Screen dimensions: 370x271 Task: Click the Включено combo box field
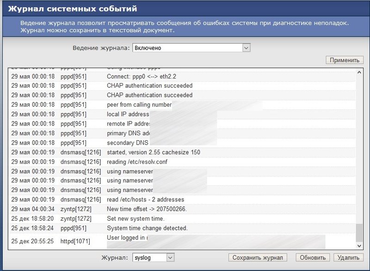coord(191,48)
